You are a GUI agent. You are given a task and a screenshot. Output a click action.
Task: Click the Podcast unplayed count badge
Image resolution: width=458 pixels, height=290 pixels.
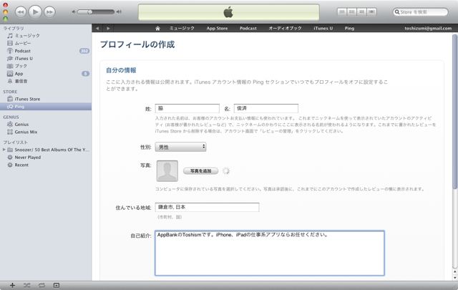coord(84,51)
